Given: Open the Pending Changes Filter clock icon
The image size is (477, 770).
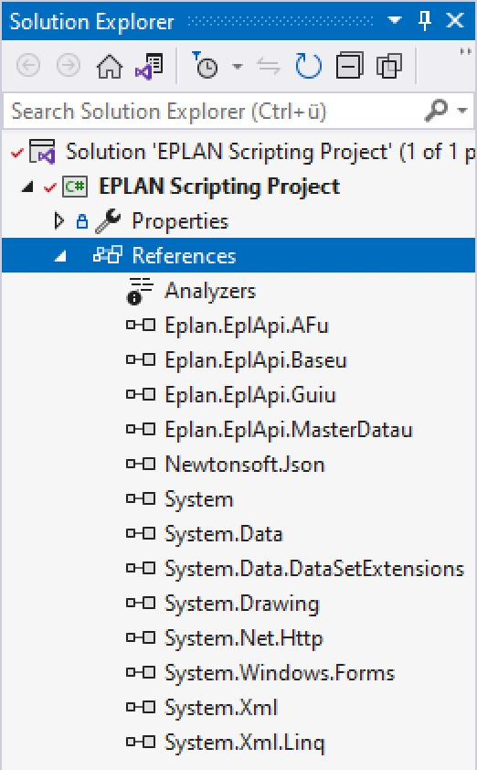Looking at the screenshot, I should point(207,65).
